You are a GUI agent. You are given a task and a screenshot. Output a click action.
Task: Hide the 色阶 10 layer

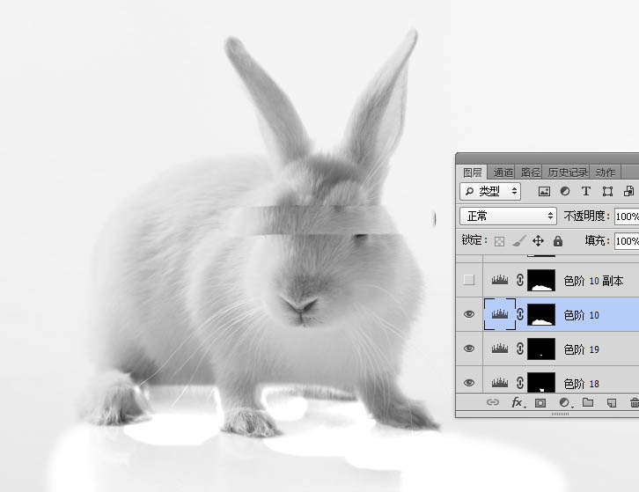(x=469, y=314)
